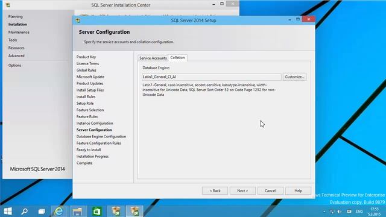Select Global Rules step

tap(86, 70)
